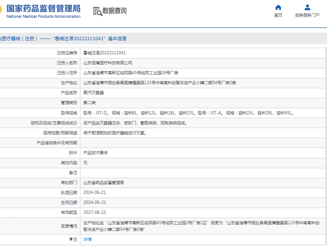Screen dimensions: 327x247
Task: Click National Medical Products Administration subtitle
Action: click(x=44, y=17)
